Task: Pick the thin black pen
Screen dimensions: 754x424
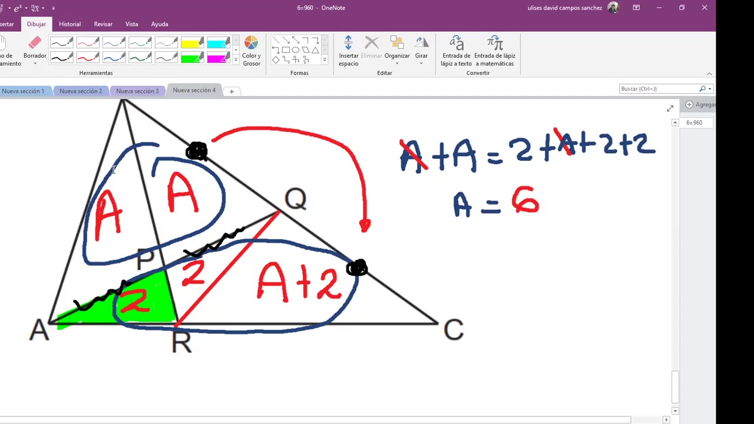Action: coord(62,42)
